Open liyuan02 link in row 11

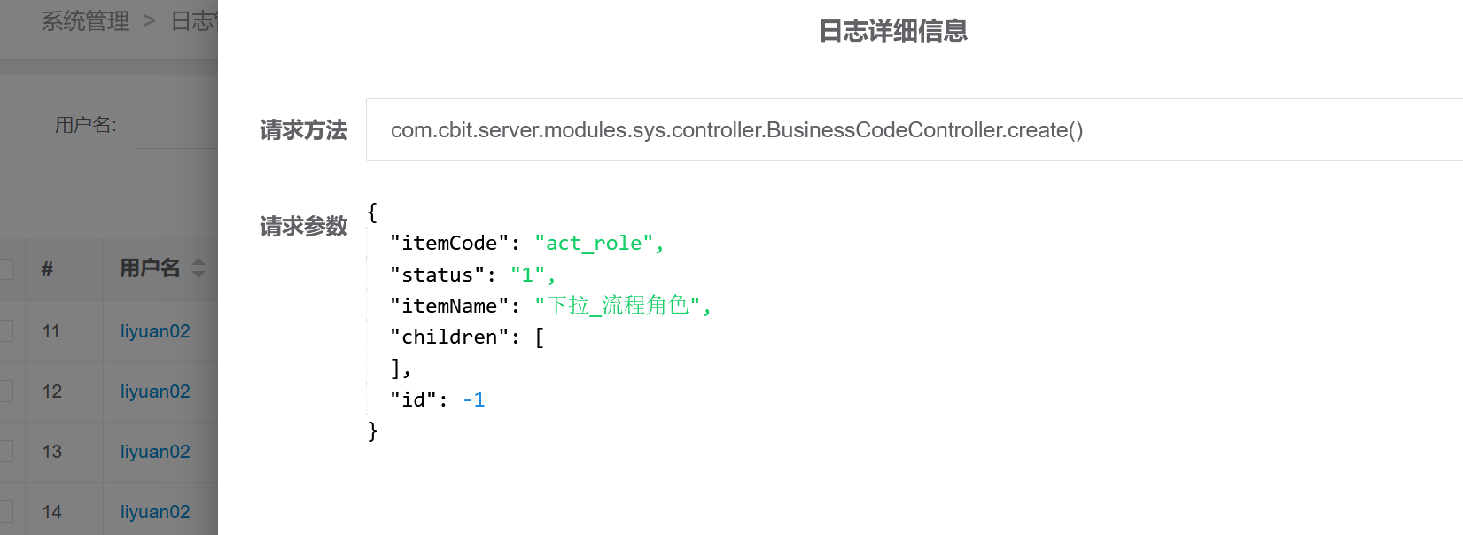pyautogui.click(x=155, y=331)
